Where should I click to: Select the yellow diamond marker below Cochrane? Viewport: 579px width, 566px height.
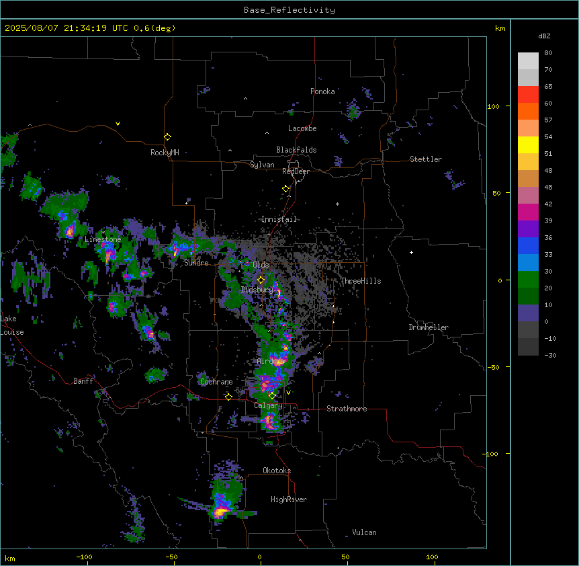tap(228, 397)
